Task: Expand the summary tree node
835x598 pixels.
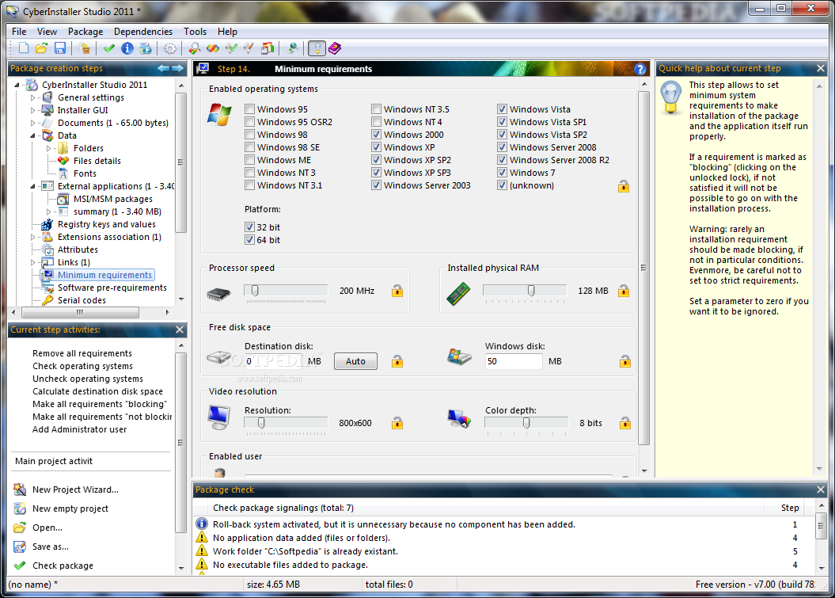Action: click(x=48, y=211)
